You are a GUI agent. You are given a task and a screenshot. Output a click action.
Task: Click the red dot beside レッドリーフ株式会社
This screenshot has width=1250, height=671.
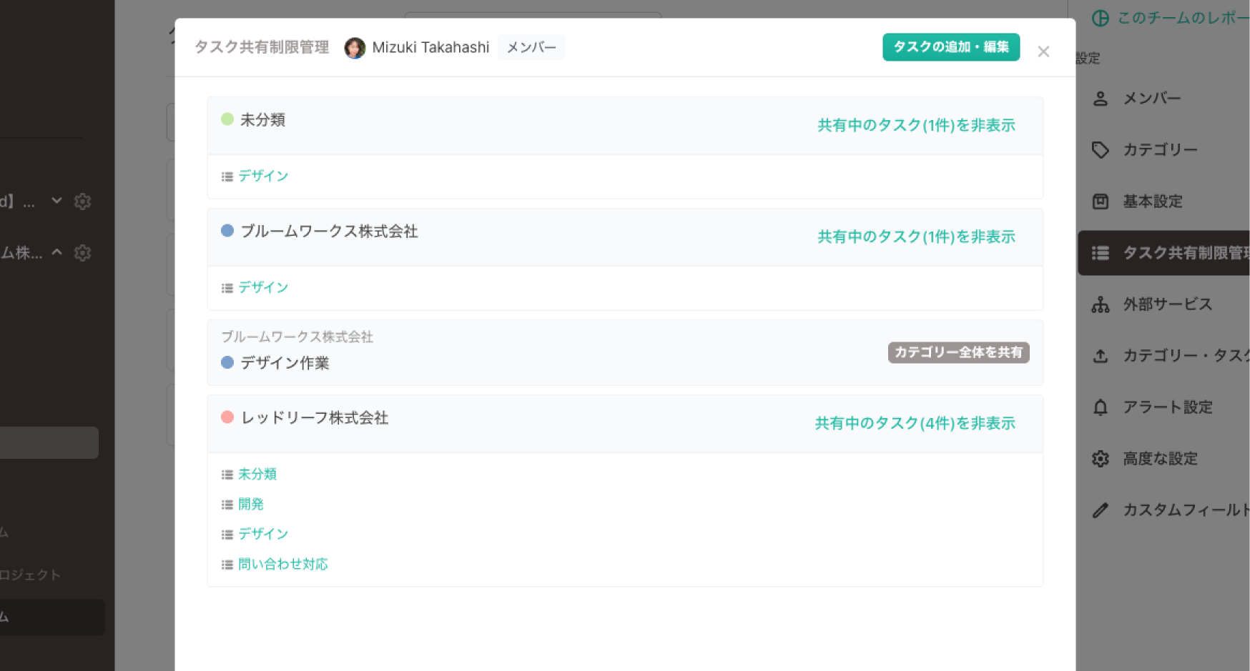click(x=227, y=417)
